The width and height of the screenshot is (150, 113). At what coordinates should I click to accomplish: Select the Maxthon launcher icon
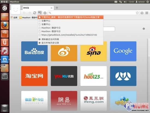point(5,59)
